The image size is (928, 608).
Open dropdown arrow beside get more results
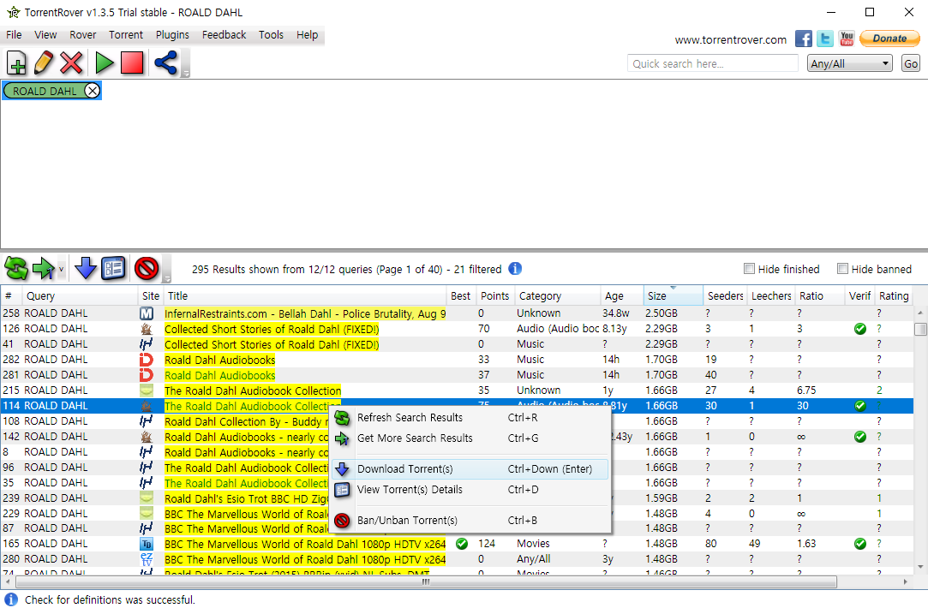[x=61, y=269]
